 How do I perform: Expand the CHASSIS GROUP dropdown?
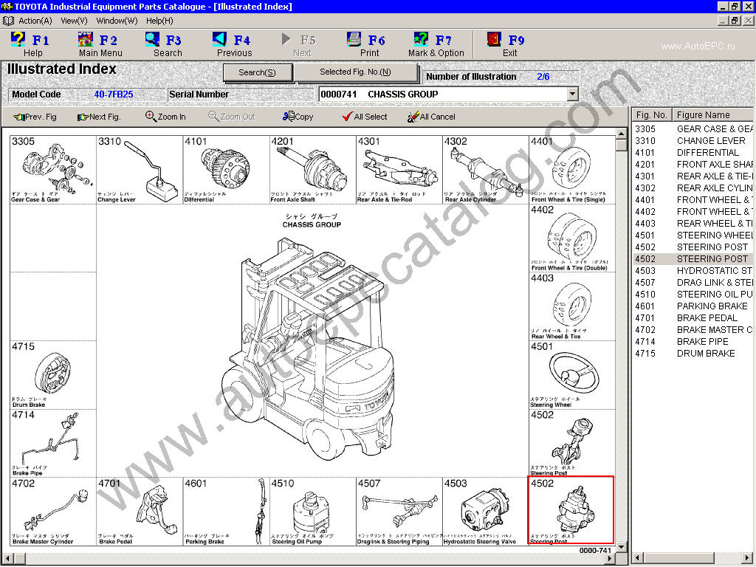pos(572,94)
